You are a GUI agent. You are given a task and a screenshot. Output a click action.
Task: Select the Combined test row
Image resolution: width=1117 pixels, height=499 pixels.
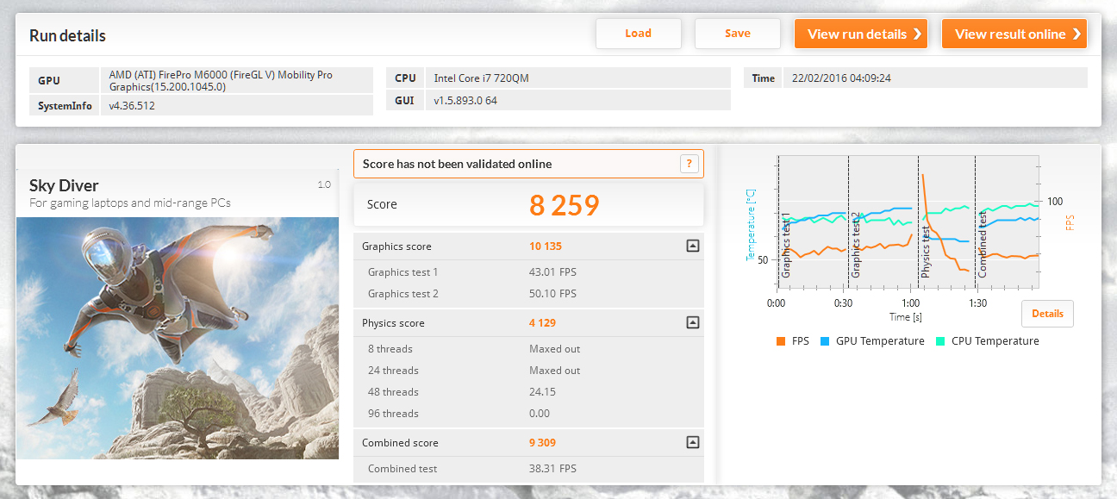[528, 469]
